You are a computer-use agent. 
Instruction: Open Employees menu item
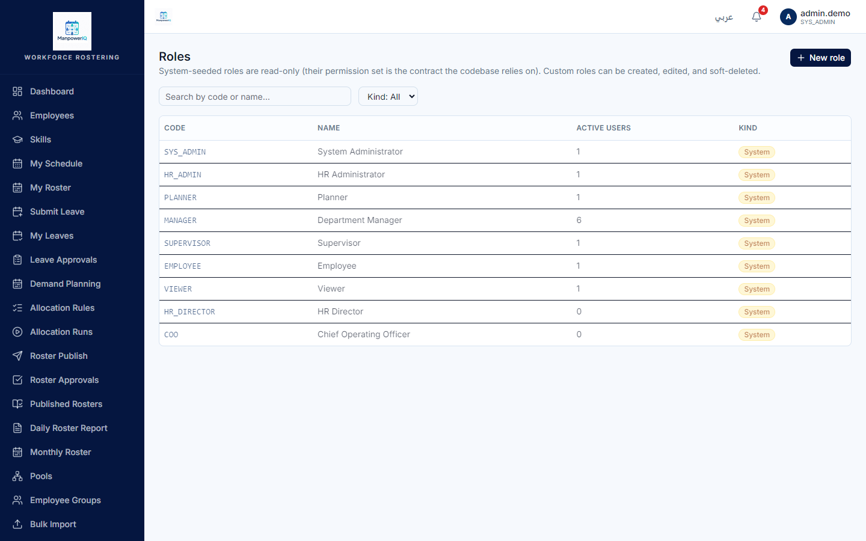72,115
